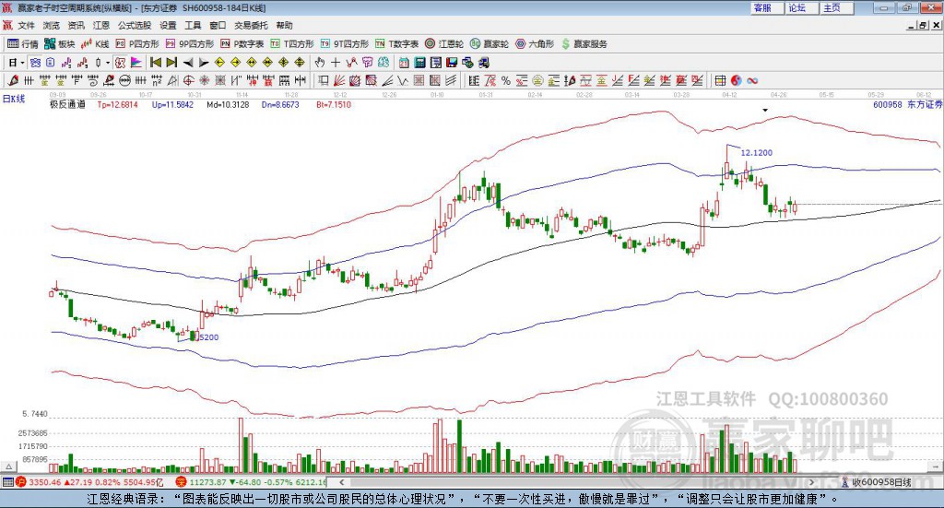Click the Dn=8.6673 value
This screenshot has width=944, height=508.
coord(280,104)
